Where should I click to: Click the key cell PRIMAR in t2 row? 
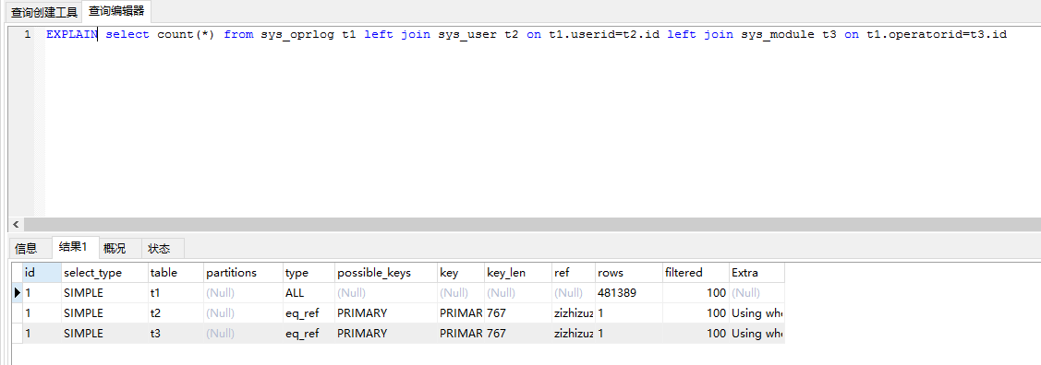tap(462, 313)
